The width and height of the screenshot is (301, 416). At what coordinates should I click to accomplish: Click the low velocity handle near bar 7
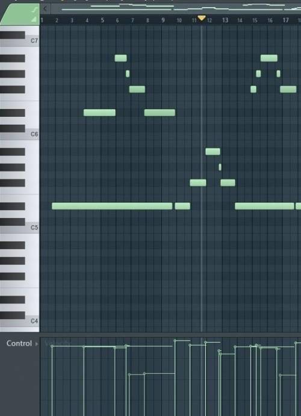[129, 374]
